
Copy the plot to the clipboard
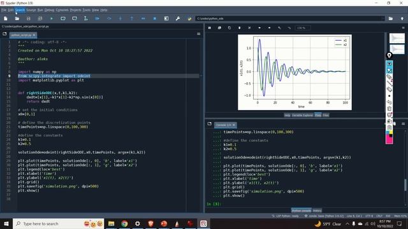click(x=229, y=28)
